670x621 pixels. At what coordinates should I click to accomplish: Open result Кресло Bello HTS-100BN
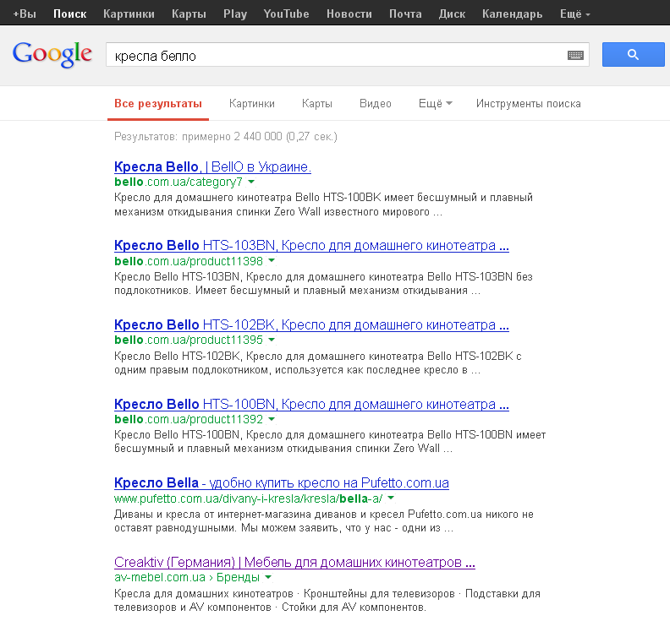click(x=311, y=404)
